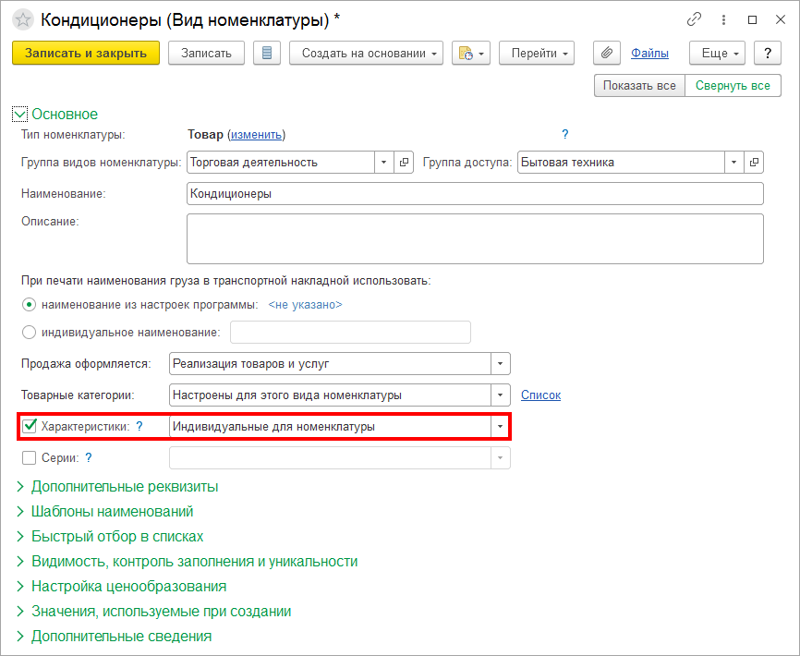
Task: Click into the Описание text field
Action: click(475, 238)
